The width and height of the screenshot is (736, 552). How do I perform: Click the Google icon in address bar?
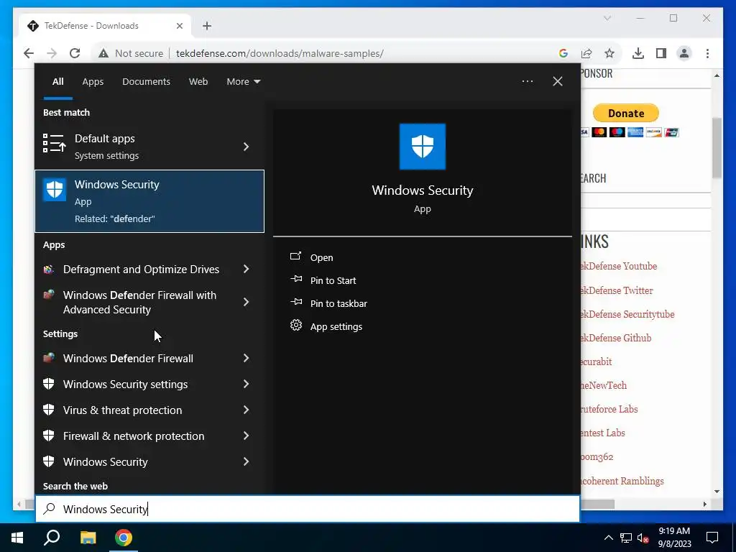[x=563, y=53]
